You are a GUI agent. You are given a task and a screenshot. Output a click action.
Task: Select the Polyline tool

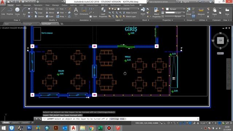click(10, 11)
